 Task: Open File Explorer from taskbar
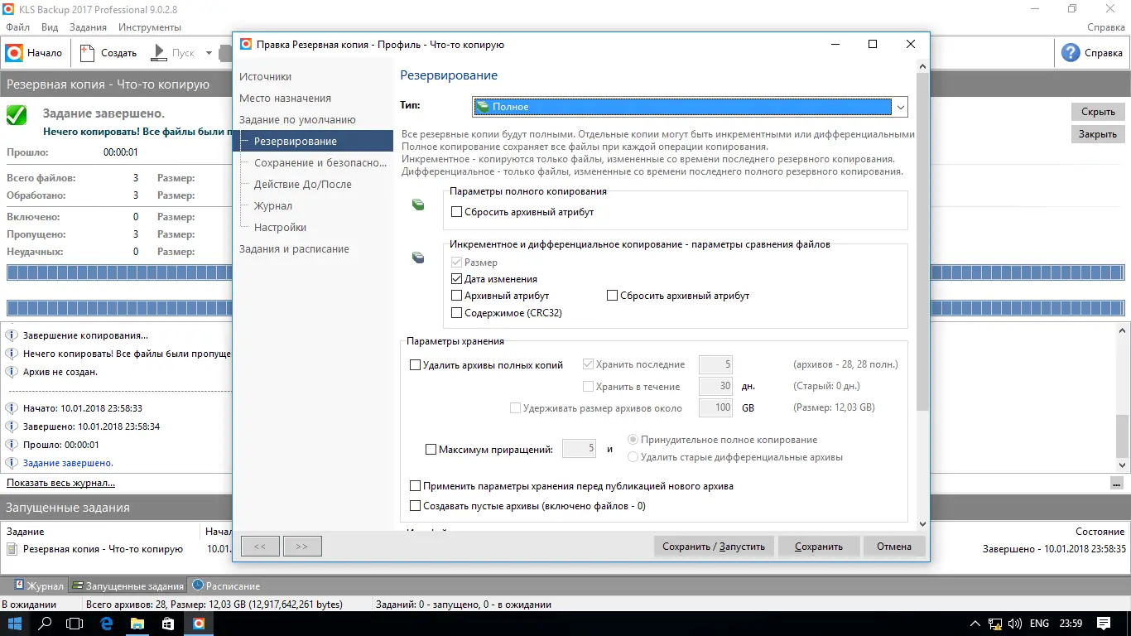click(x=137, y=624)
